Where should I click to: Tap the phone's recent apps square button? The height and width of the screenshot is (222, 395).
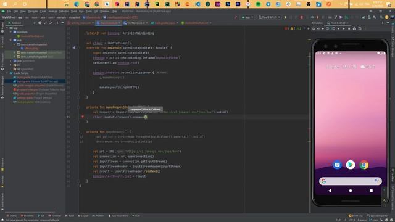point(371,191)
